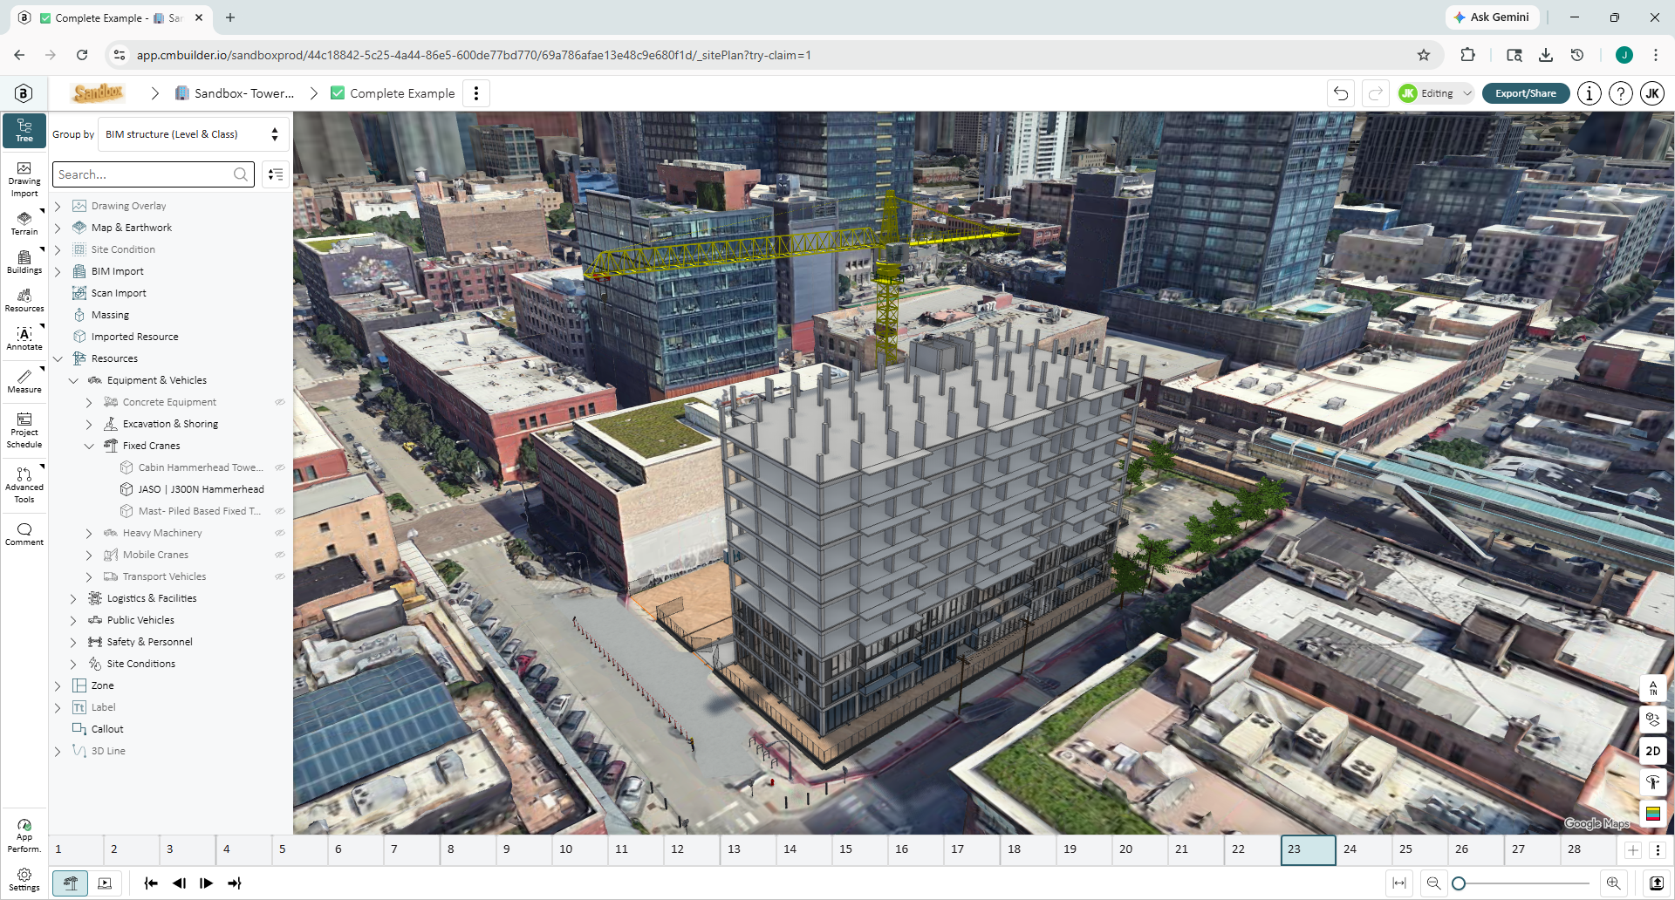1675x900 pixels.
Task: Switch the viewport to 2D view
Action: tap(1653, 751)
